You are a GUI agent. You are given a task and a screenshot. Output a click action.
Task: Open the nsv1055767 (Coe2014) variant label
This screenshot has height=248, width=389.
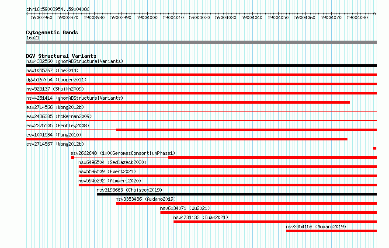coord(52,70)
